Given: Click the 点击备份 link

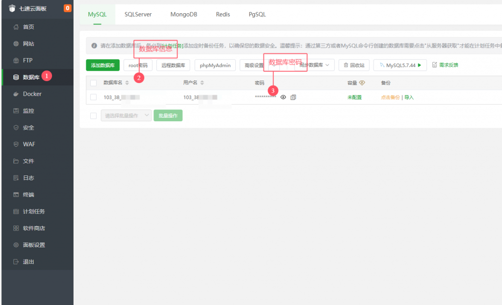Looking at the screenshot, I should point(390,97).
